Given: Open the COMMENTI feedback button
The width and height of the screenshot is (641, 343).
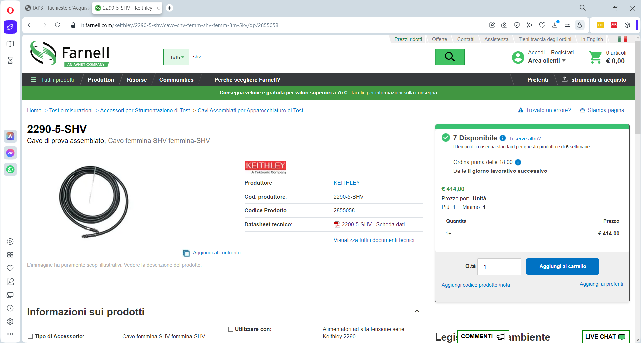Looking at the screenshot, I should coord(483,336).
